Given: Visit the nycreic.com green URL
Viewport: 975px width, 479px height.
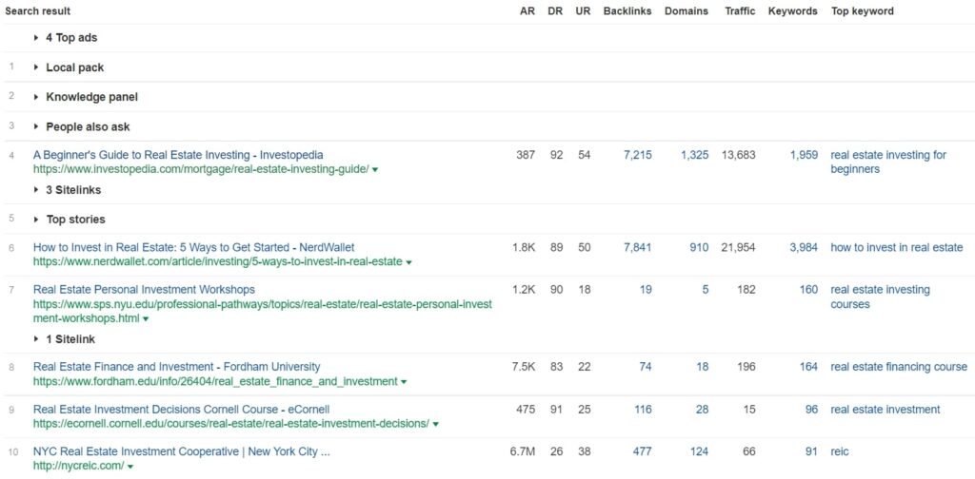Looking at the screenshot, I should pos(79,466).
